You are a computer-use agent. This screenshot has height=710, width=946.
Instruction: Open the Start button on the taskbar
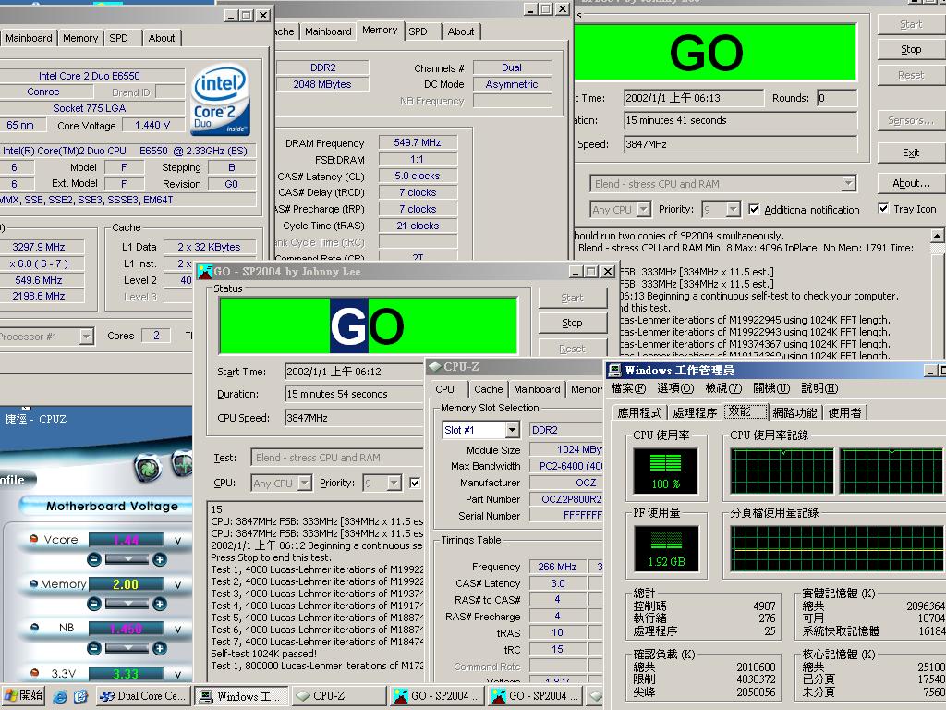pyautogui.click(x=23, y=696)
